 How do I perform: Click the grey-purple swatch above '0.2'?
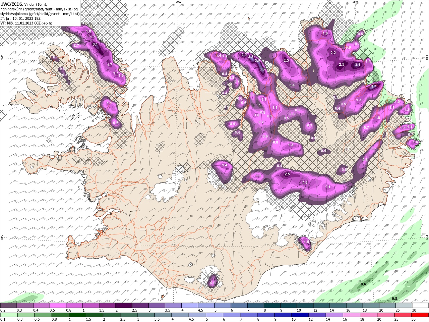[8, 305]
